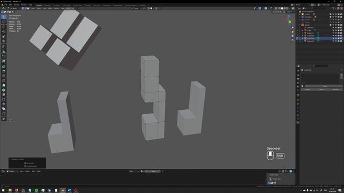Image resolution: width=344 pixels, height=193 pixels.
Task: Open the Windows Start menu
Action: [3, 190]
